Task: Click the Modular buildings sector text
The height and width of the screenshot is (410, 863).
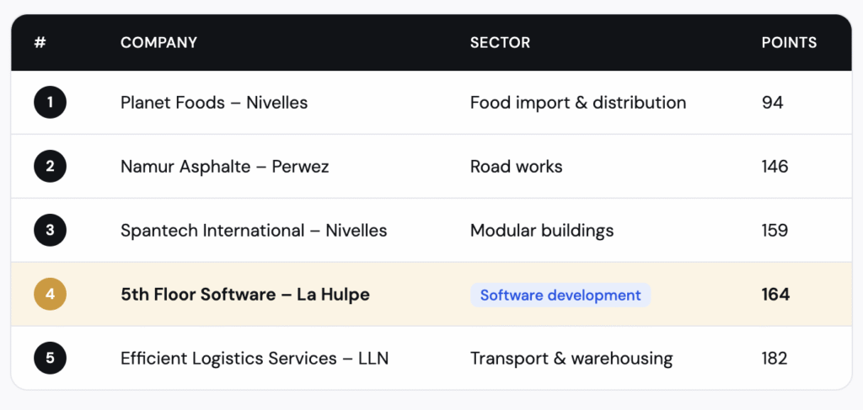Action: coord(542,231)
